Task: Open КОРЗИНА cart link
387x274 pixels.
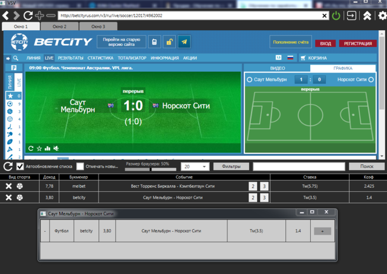Action: coord(314,58)
